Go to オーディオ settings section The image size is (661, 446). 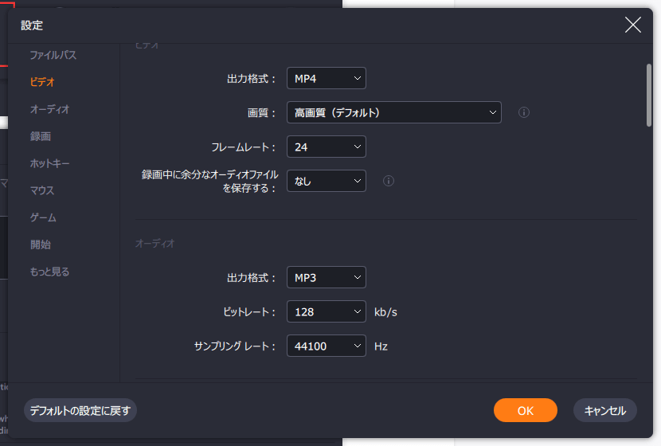[x=49, y=109]
